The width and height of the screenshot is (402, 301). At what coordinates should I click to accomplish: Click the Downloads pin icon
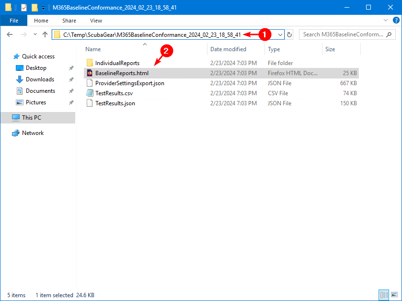tap(71, 79)
